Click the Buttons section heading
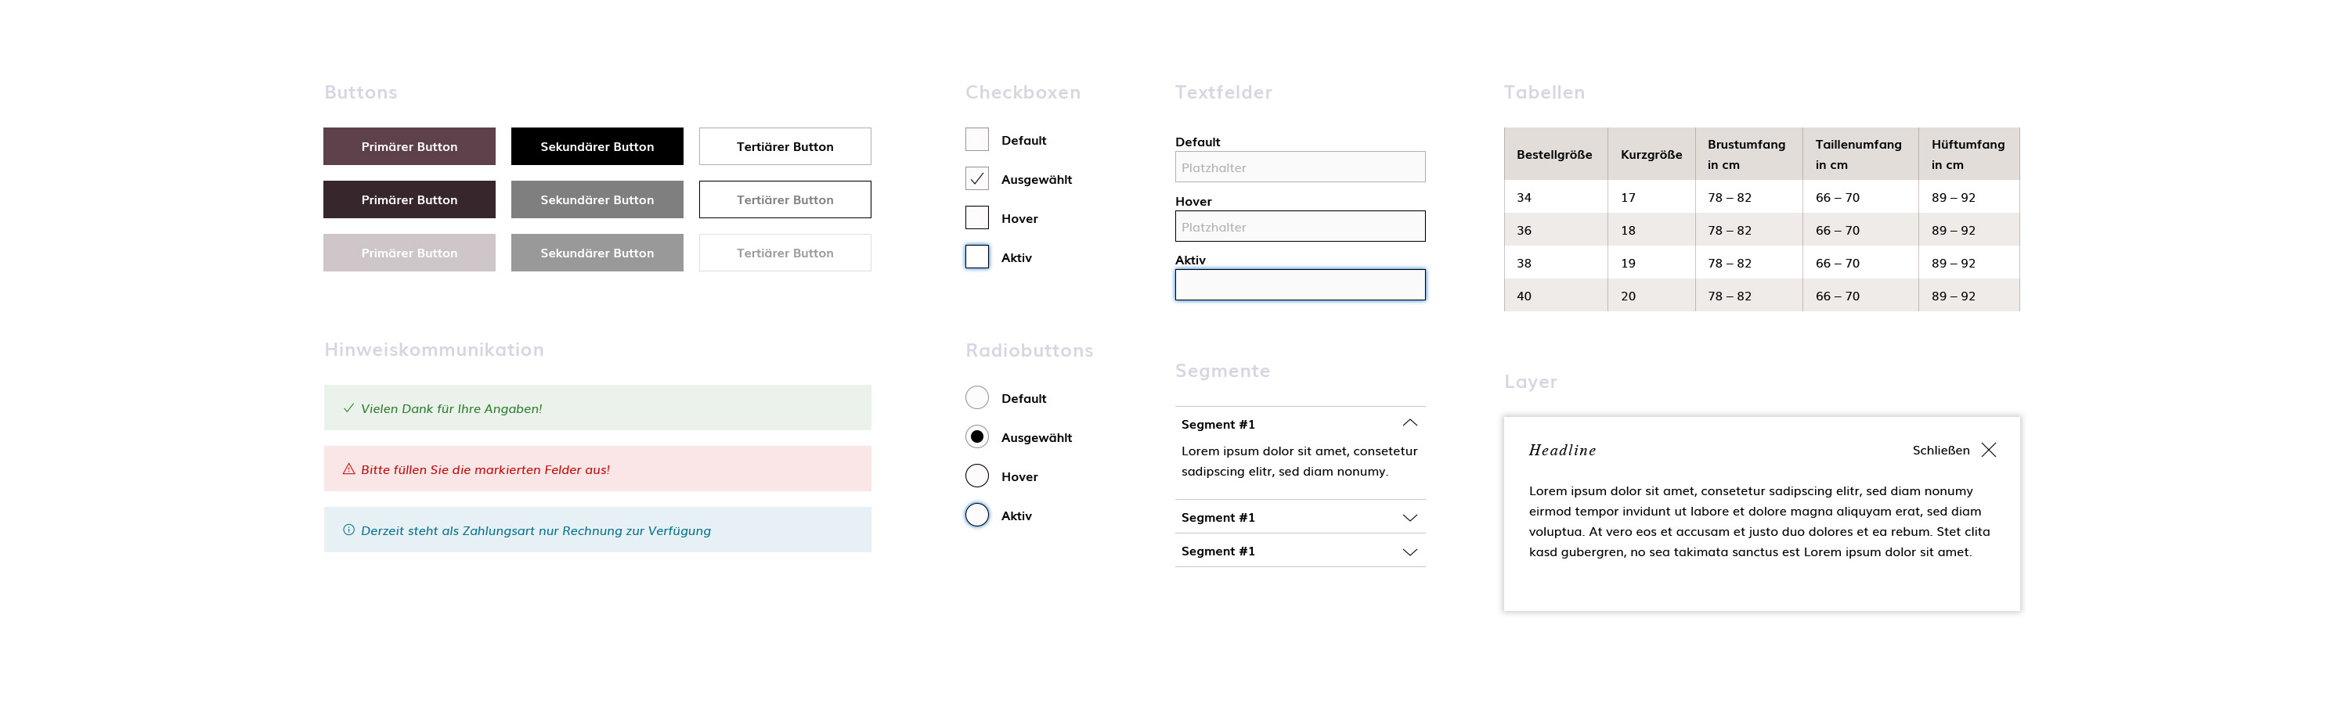The height and width of the screenshot is (704, 2349). point(360,92)
